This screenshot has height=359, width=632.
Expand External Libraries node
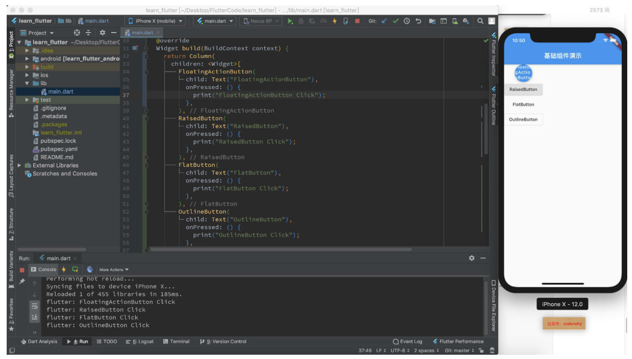(x=20, y=165)
